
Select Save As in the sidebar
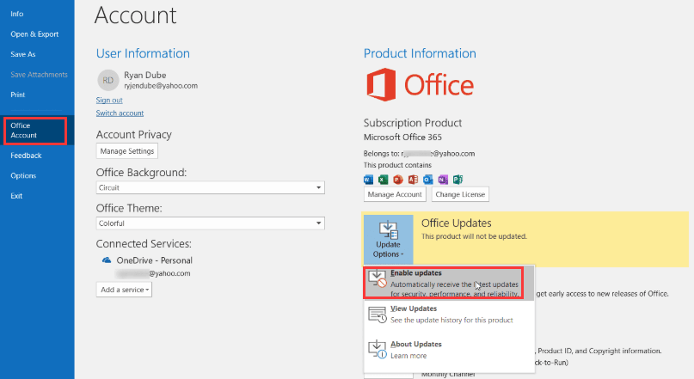tap(23, 54)
